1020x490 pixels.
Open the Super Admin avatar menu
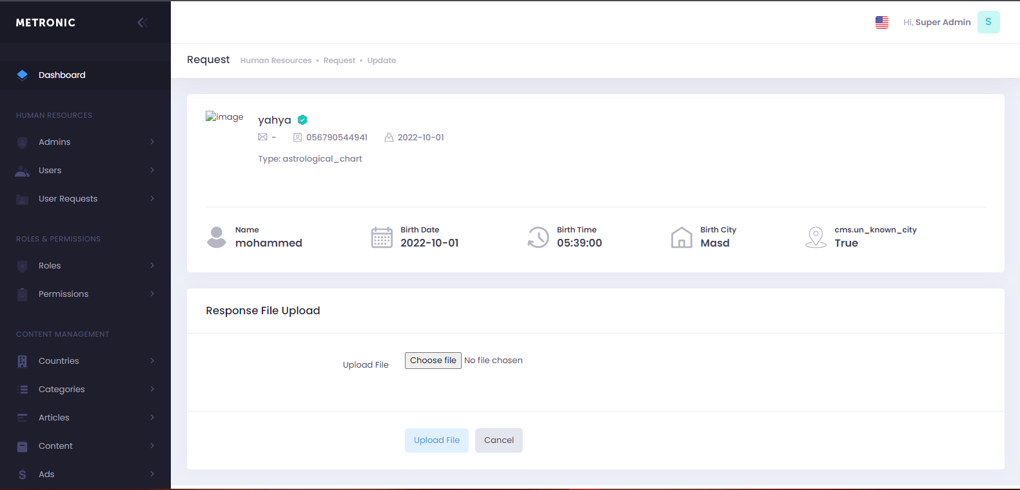click(x=988, y=23)
